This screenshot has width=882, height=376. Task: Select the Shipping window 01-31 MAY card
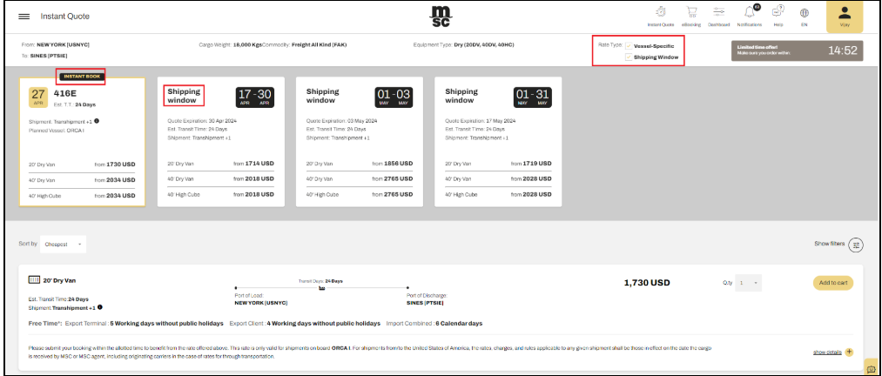pos(498,142)
